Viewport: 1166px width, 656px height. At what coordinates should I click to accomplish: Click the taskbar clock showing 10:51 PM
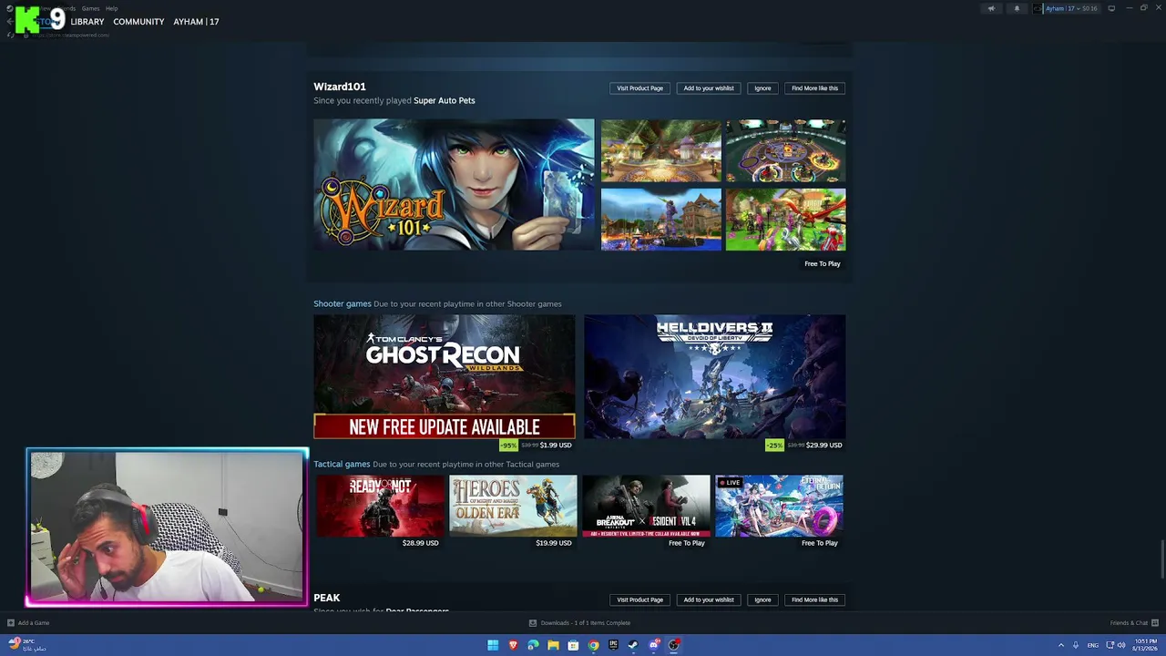pyautogui.click(x=1146, y=645)
